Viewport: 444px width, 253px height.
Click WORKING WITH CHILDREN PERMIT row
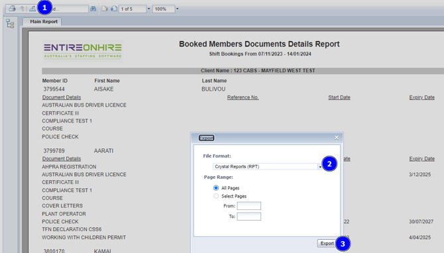[x=83, y=237]
